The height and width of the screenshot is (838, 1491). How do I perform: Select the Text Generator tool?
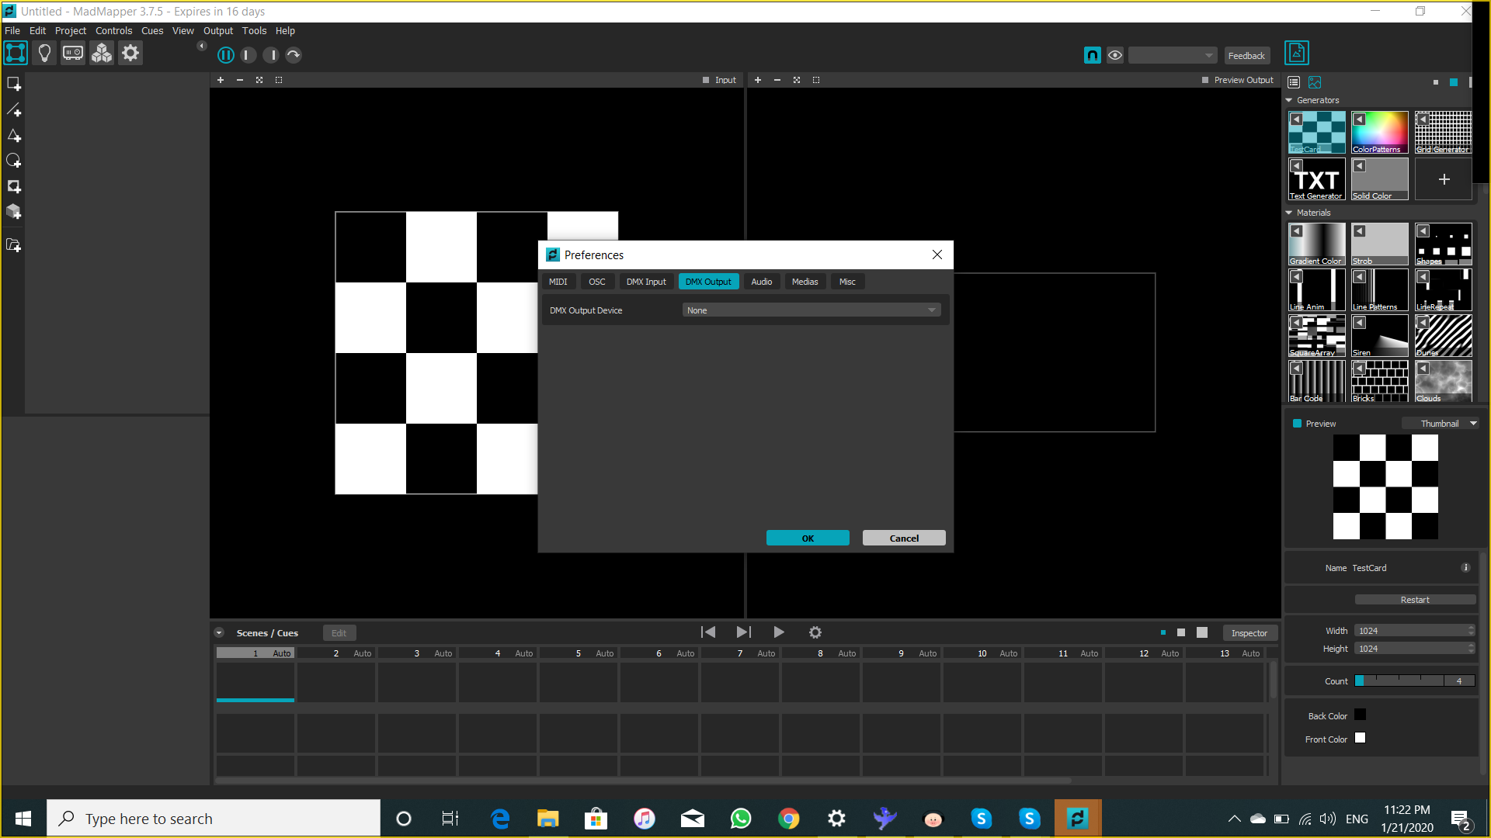tap(1316, 180)
